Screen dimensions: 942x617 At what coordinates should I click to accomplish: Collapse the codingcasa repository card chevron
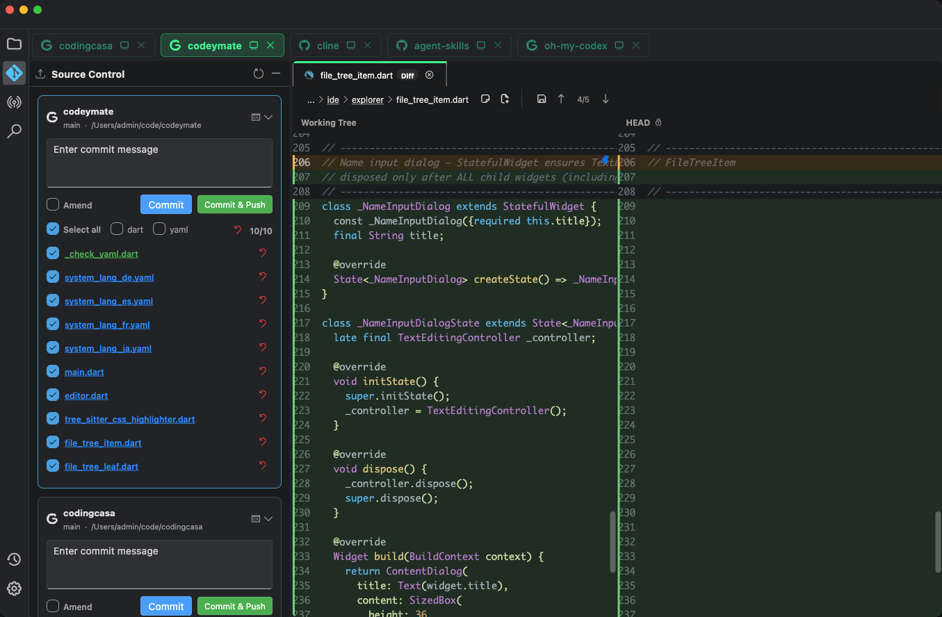pyautogui.click(x=268, y=519)
